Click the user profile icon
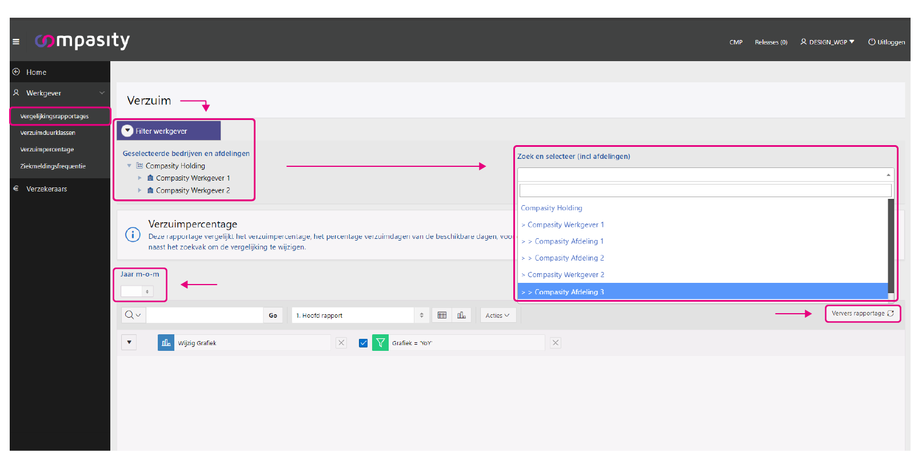Viewport: 918px width, 472px height. point(803,42)
